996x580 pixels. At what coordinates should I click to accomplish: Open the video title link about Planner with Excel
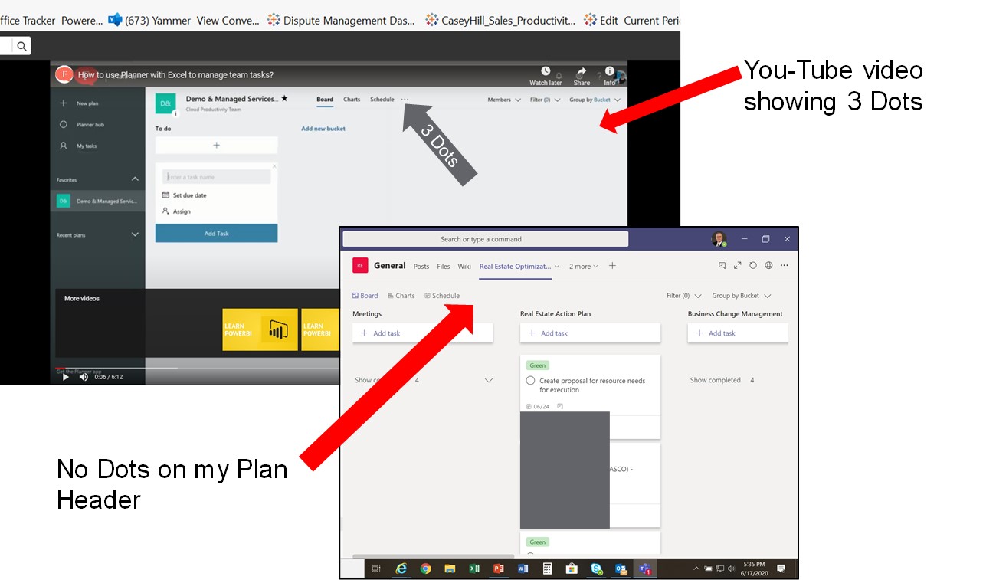(175, 75)
